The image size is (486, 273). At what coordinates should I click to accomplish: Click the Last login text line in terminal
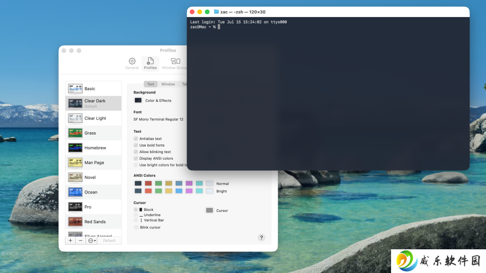[x=238, y=22]
